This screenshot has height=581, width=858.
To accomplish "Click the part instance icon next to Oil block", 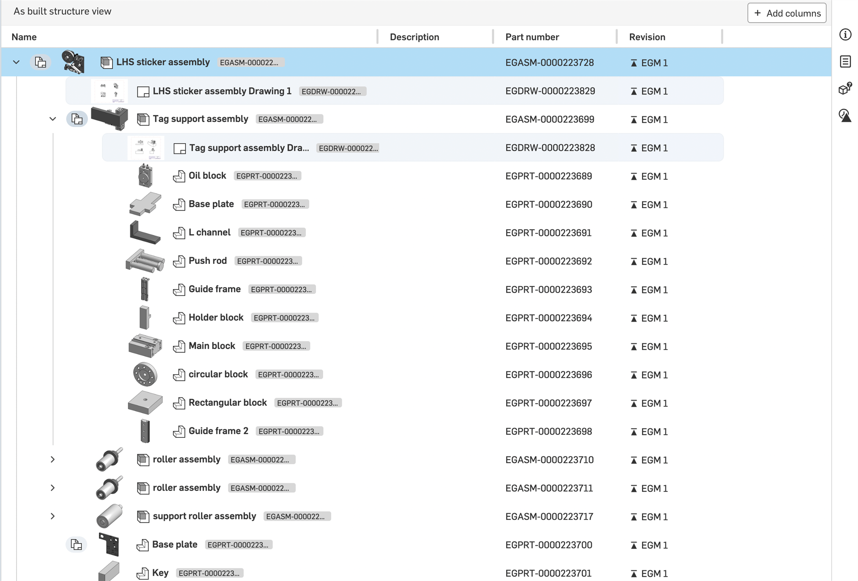I will (179, 175).
